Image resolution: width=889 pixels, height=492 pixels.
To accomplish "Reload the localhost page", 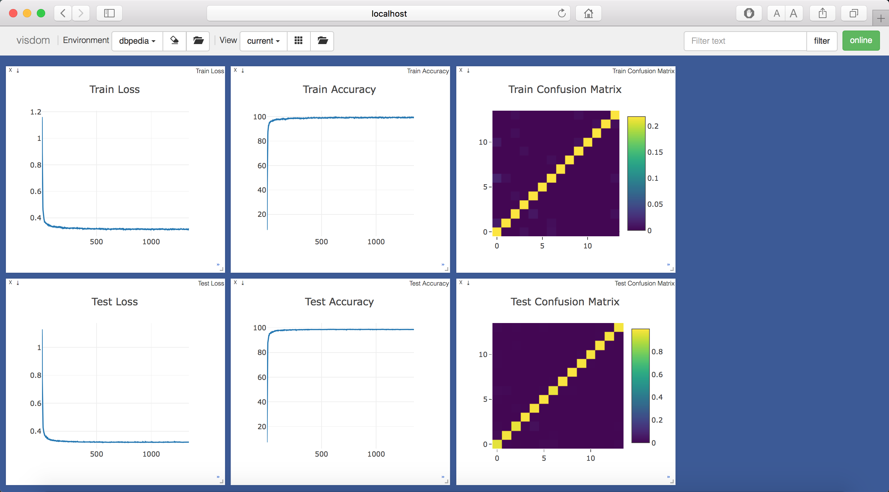I will 562,13.
